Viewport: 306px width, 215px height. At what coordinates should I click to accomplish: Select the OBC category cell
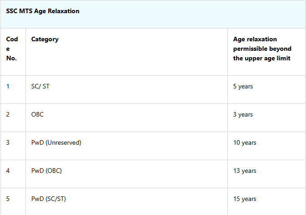point(38,114)
